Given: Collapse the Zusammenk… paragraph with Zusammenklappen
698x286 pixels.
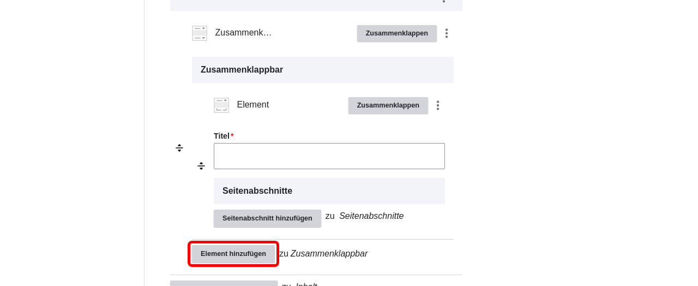Looking at the screenshot, I should click(397, 33).
